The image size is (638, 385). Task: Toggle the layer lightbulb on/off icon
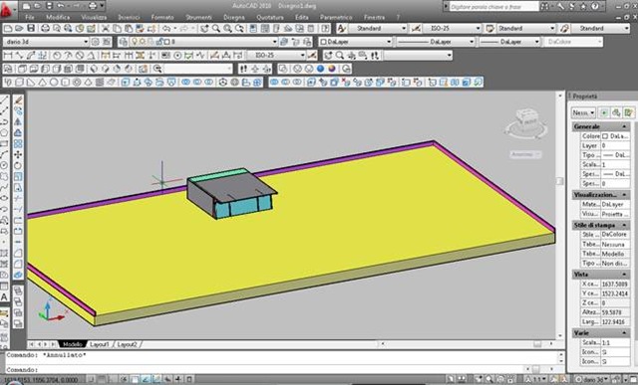point(134,42)
